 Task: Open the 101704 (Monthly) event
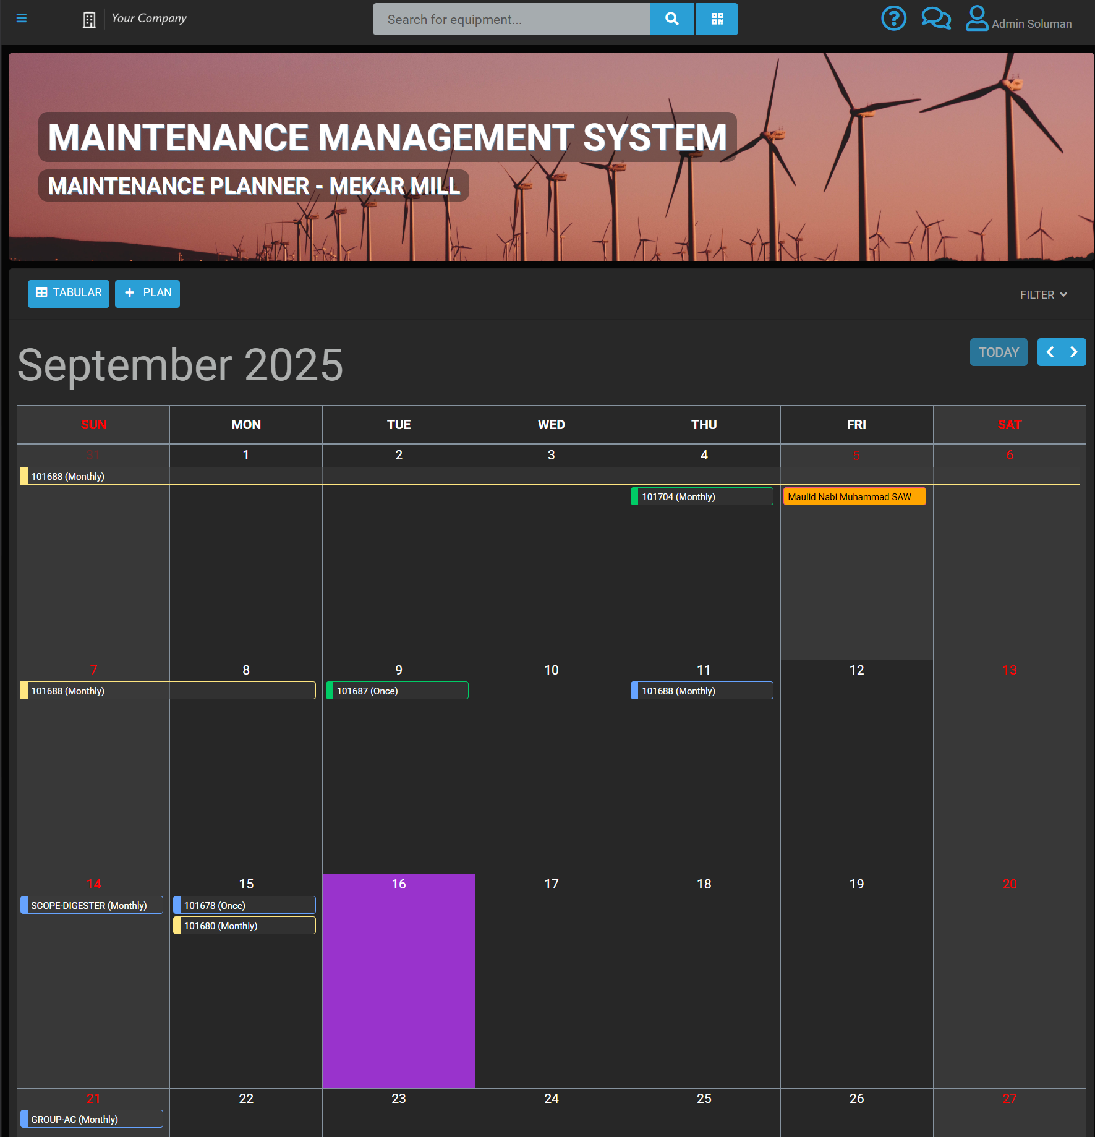[702, 496]
